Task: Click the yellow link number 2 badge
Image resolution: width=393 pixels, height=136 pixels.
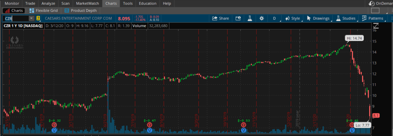Action: pos(38,18)
